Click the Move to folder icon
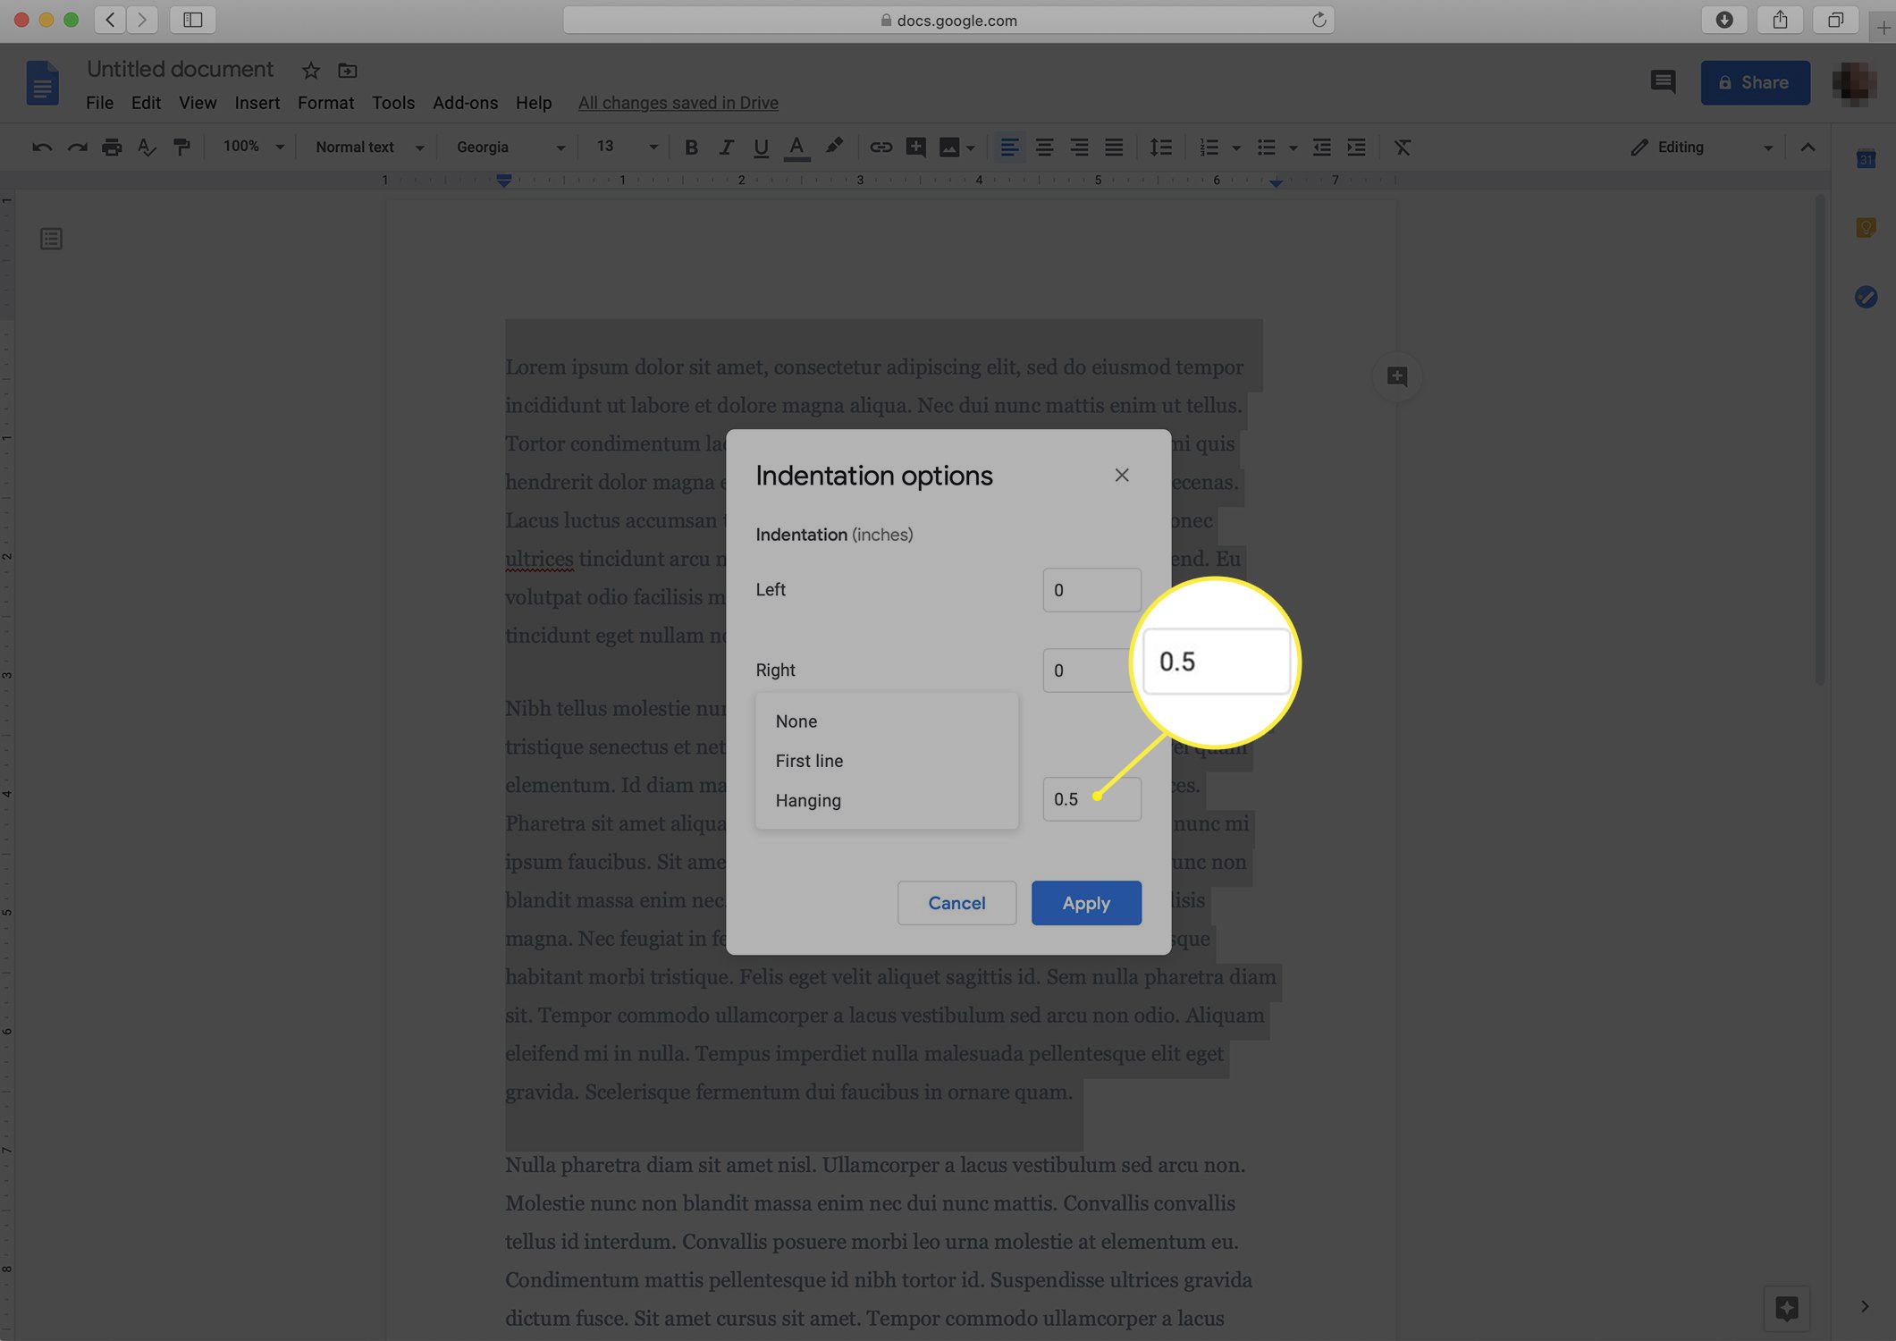The image size is (1896, 1341). [x=348, y=71]
